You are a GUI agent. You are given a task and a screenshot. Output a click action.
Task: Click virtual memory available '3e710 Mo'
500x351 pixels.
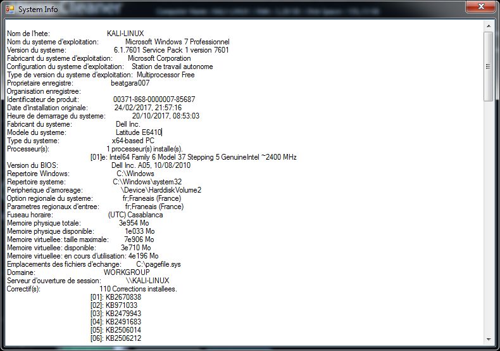point(136,248)
